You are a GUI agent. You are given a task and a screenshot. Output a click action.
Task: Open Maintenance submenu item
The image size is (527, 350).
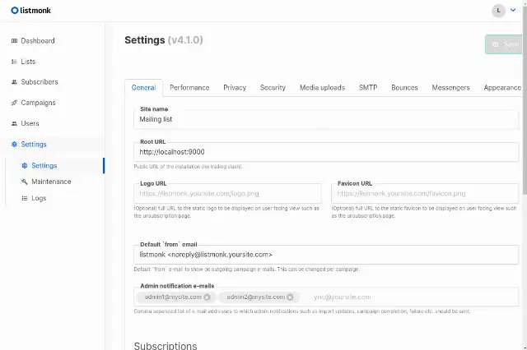[x=51, y=182]
